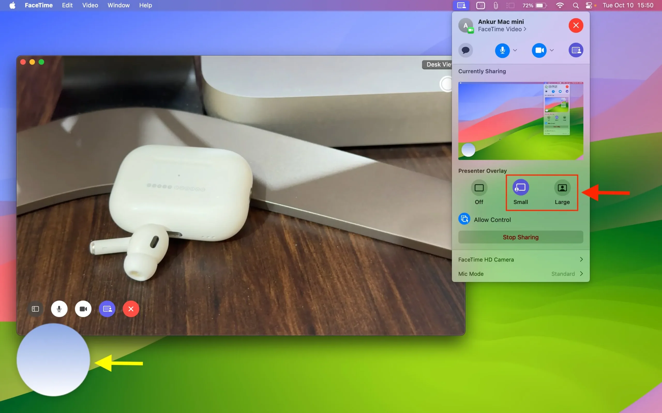This screenshot has height=413, width=662.
Task: Click the SharePlay icon in panel
Action: [x=576, y=50]
